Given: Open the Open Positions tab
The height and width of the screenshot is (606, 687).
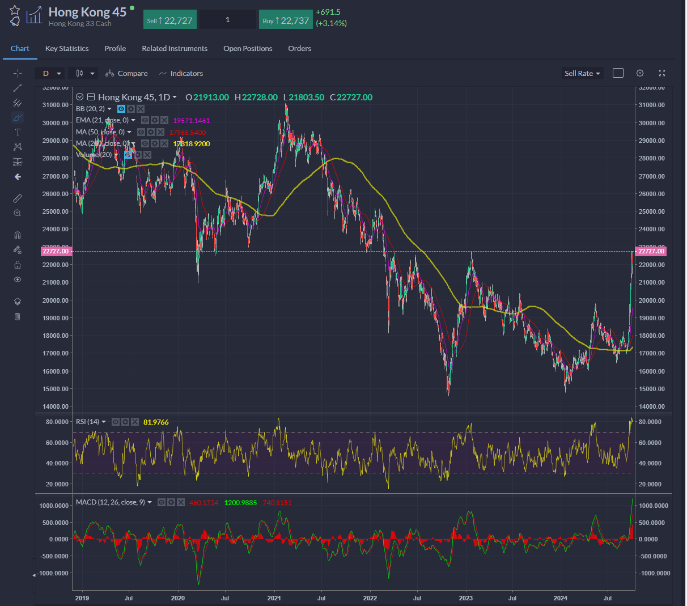Looking at the screenshot, I should tap(248, 48).
